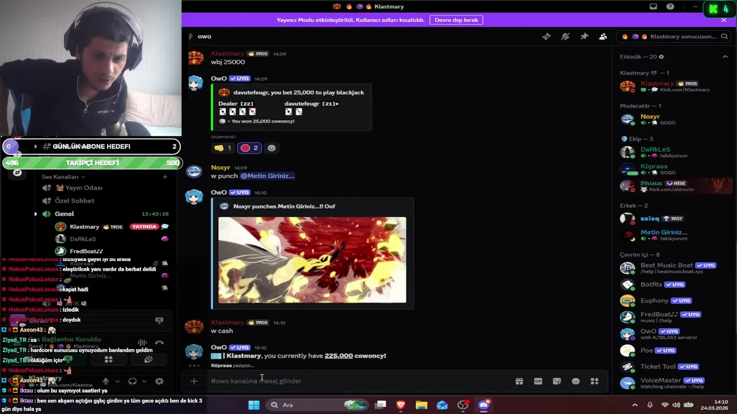Select DaRkLeS in Genel voice channel
Screen dimensions: 737x414
(83, 239)
